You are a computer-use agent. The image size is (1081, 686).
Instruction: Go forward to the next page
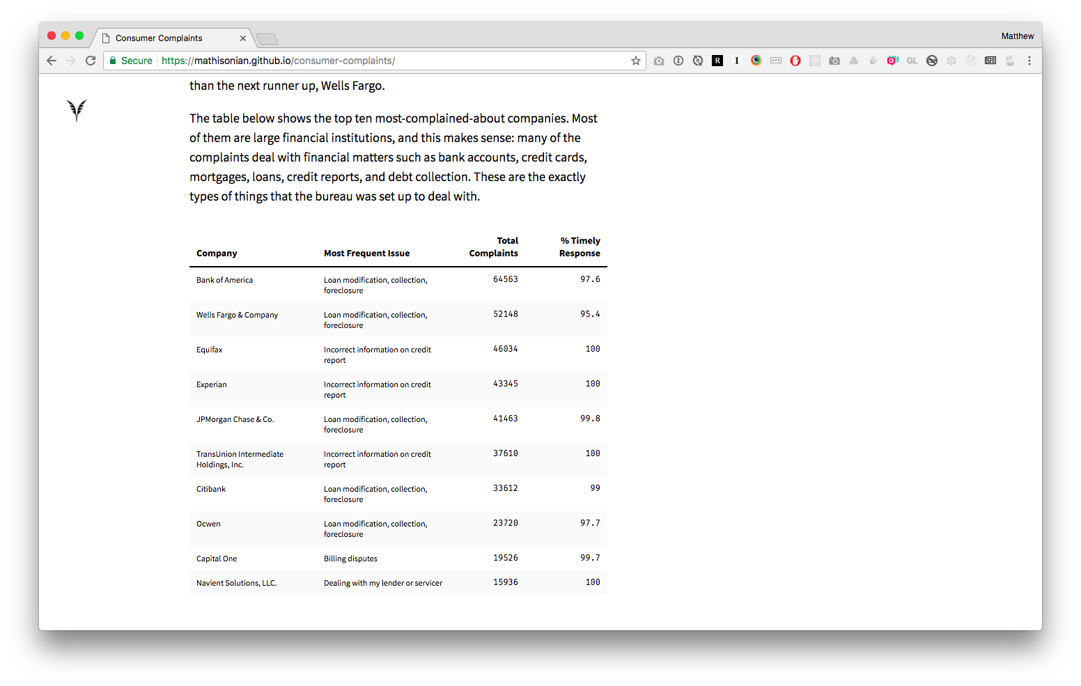[71, 61]
